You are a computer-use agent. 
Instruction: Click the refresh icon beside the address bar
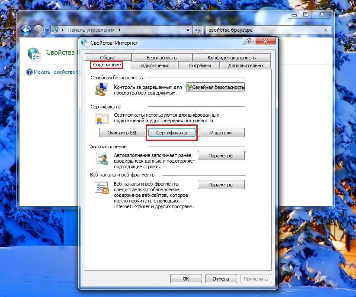pyautogui.click(x=198, y=30)
